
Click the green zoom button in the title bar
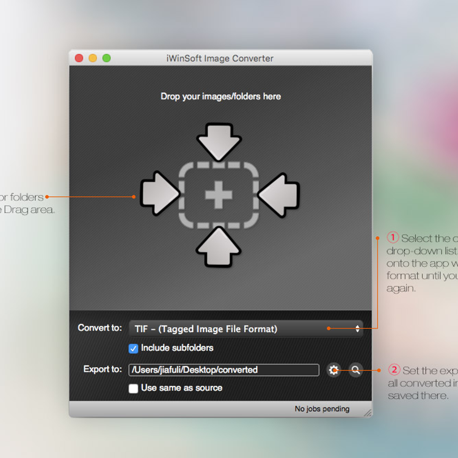coord(106,58)
